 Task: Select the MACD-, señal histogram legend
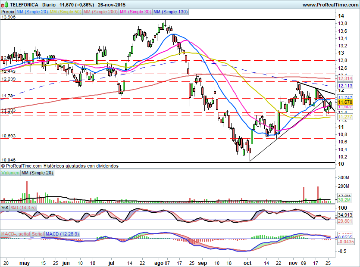click(x=16, y=234)
